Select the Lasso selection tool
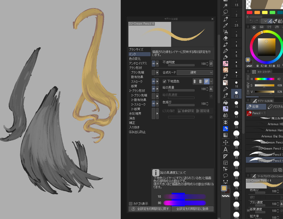Screen dimensions: 283x219 point(225,12)
